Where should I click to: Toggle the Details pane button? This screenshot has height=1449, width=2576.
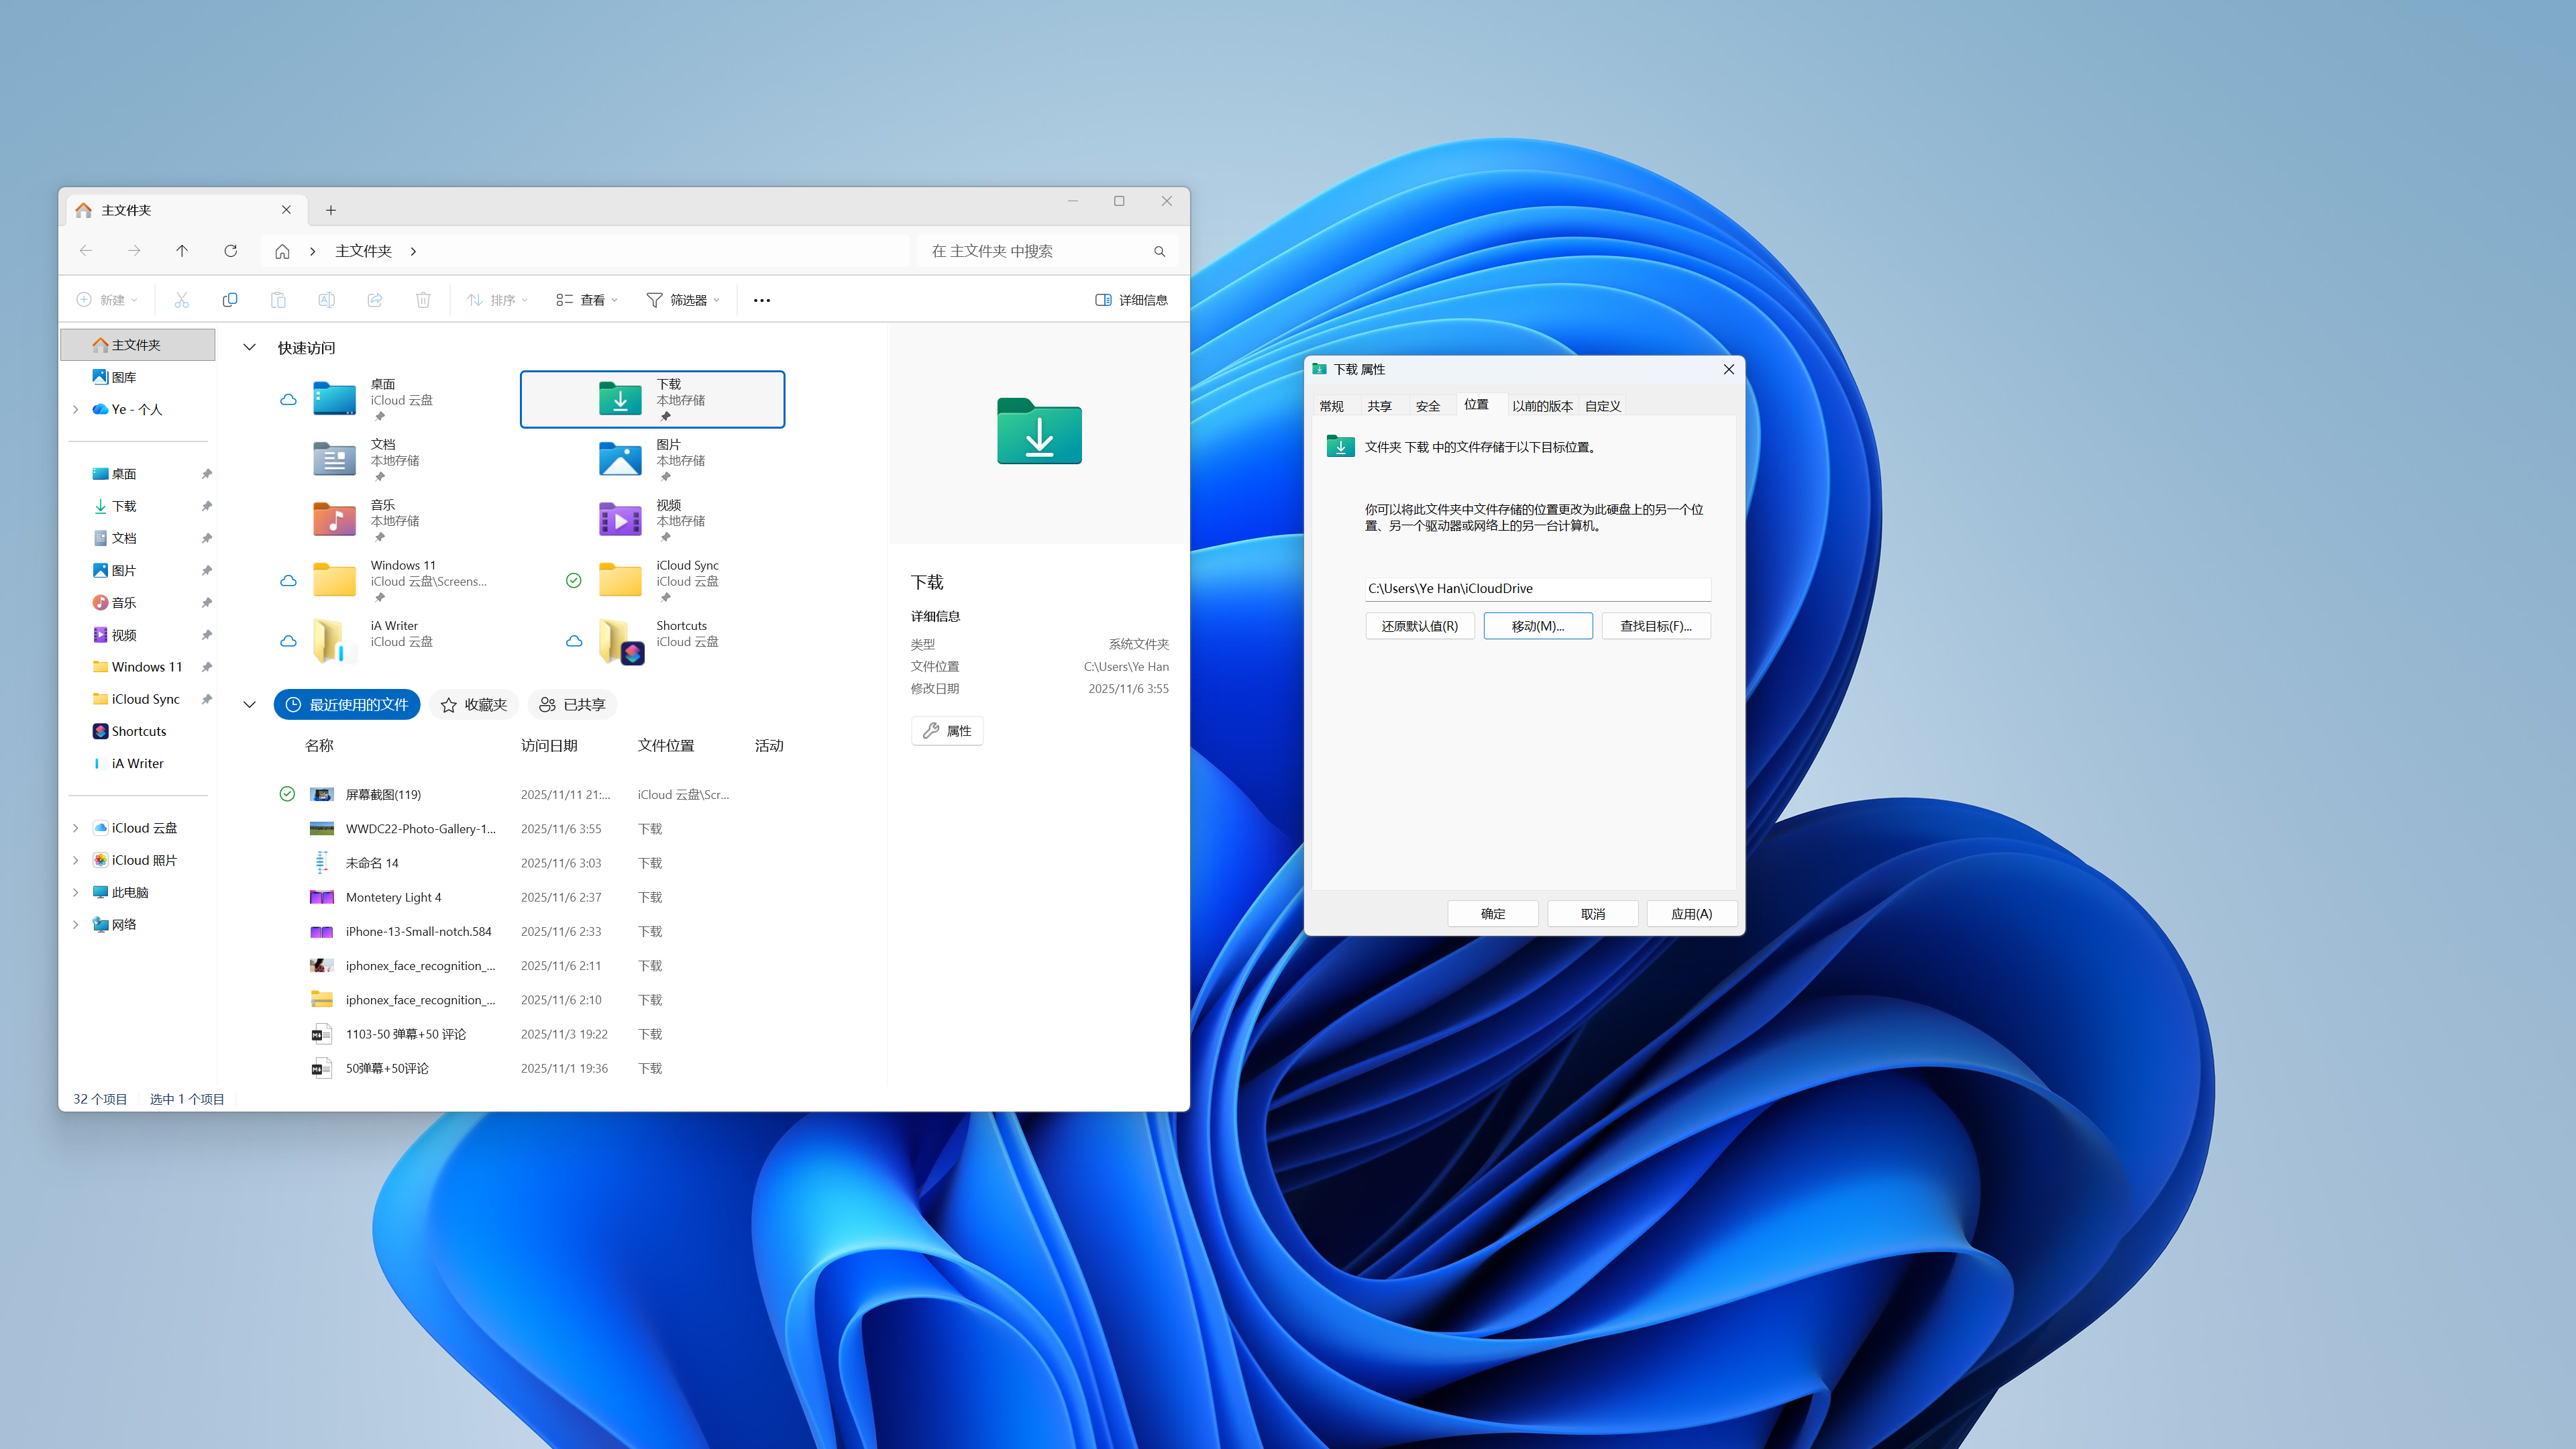pyautogui.click(x=1132, y=300)
